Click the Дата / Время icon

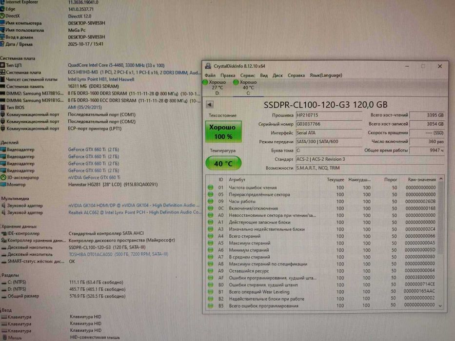pyautogui.click(x=2, y=44)
